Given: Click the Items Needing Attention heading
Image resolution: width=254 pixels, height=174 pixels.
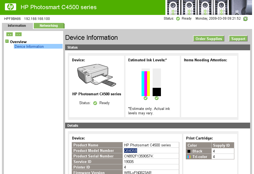Looking at the screenshot, I should click(206, 60).
